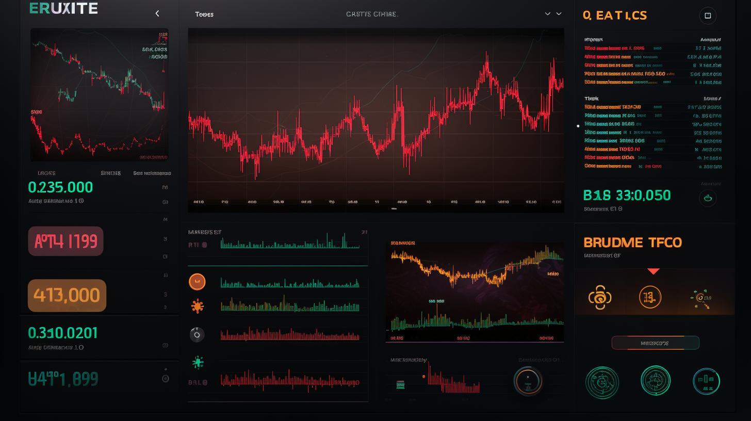
Task: Select the 0.235.000 value
Action: click(61, 187)
